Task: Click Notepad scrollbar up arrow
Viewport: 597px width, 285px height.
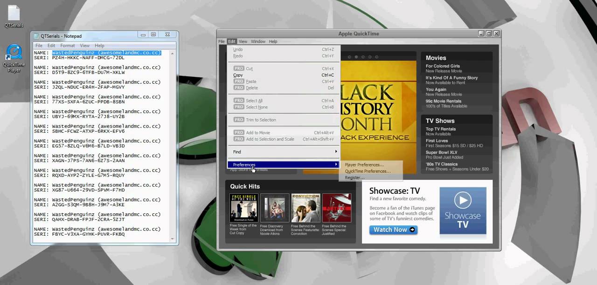Action: (174, 53)
